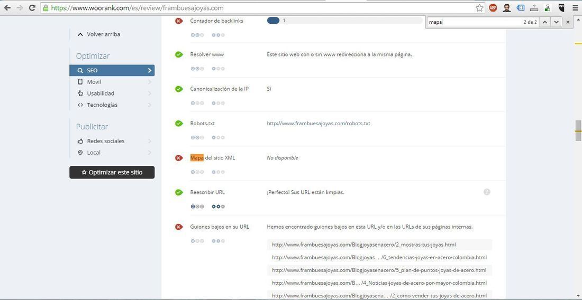Click the 'No disponible' text
This screenshot has height=300, width=582.
tap(283, 158)
